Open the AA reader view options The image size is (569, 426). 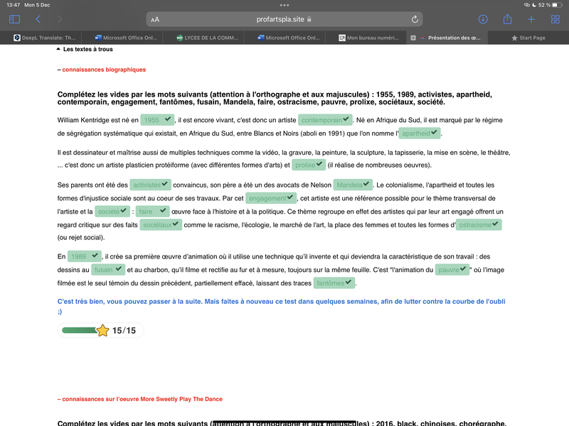pos(155,20)
